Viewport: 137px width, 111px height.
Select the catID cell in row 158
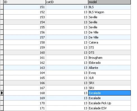click(x=67, y=42)
